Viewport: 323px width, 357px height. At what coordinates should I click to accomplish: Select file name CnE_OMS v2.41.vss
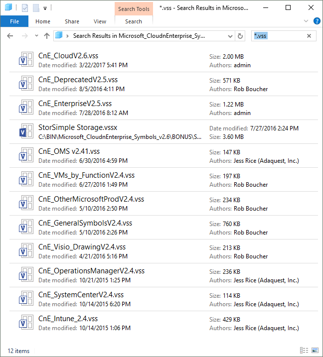(x=69, y=151)
